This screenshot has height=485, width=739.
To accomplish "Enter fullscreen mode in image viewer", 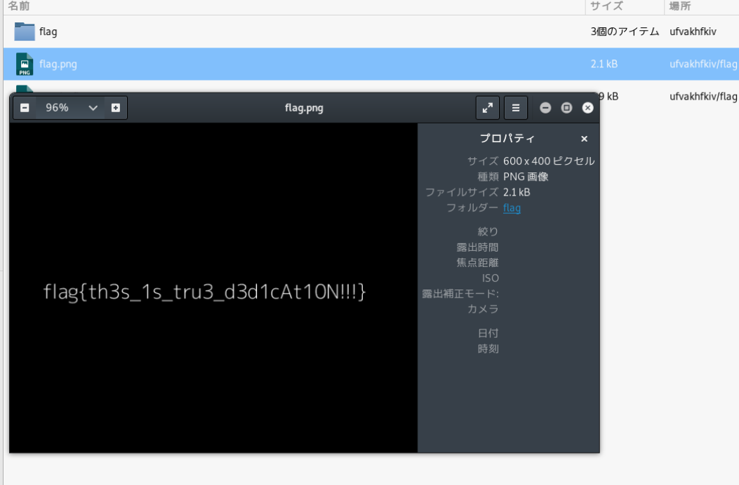I will click(x=487, y=108).
